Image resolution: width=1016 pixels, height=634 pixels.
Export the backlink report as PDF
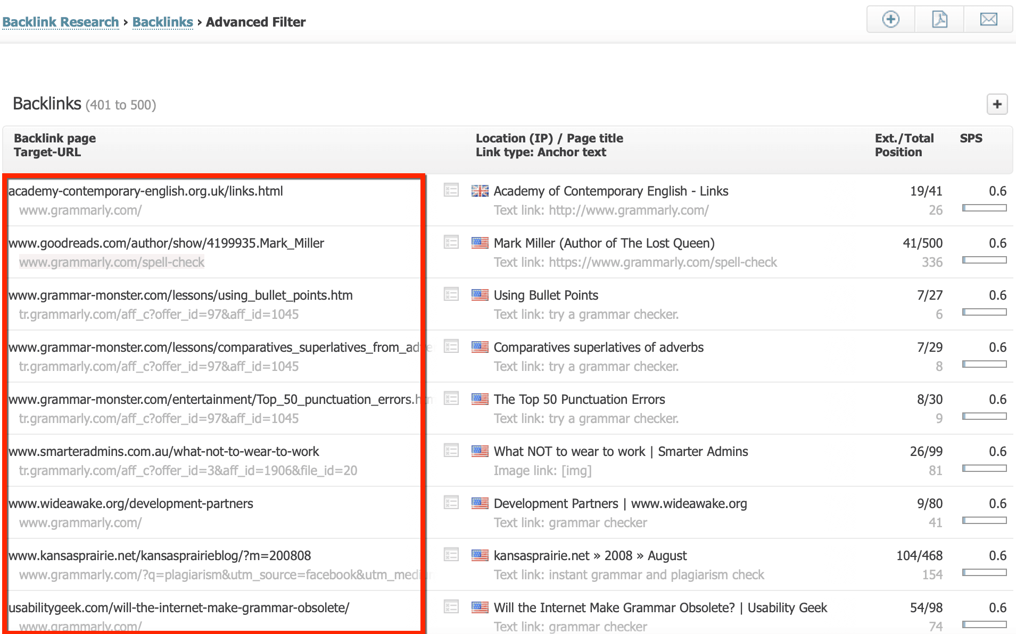click(939, 19)
